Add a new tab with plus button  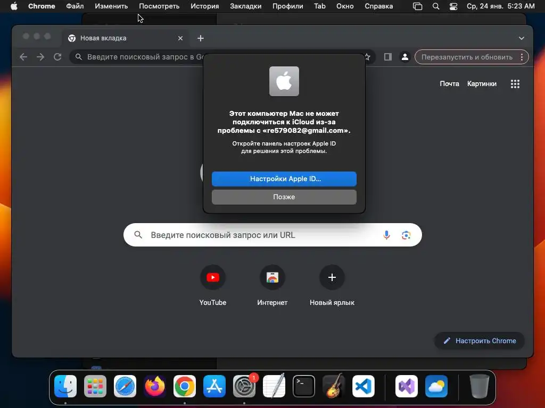point(201,38)
